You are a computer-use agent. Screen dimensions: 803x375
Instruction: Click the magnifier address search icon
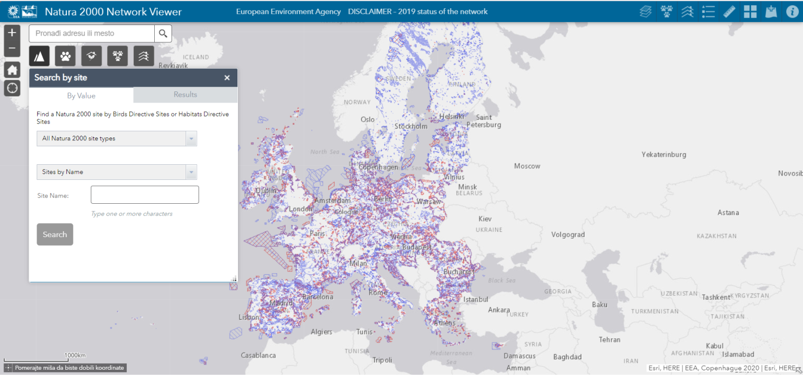coord(163,34)
